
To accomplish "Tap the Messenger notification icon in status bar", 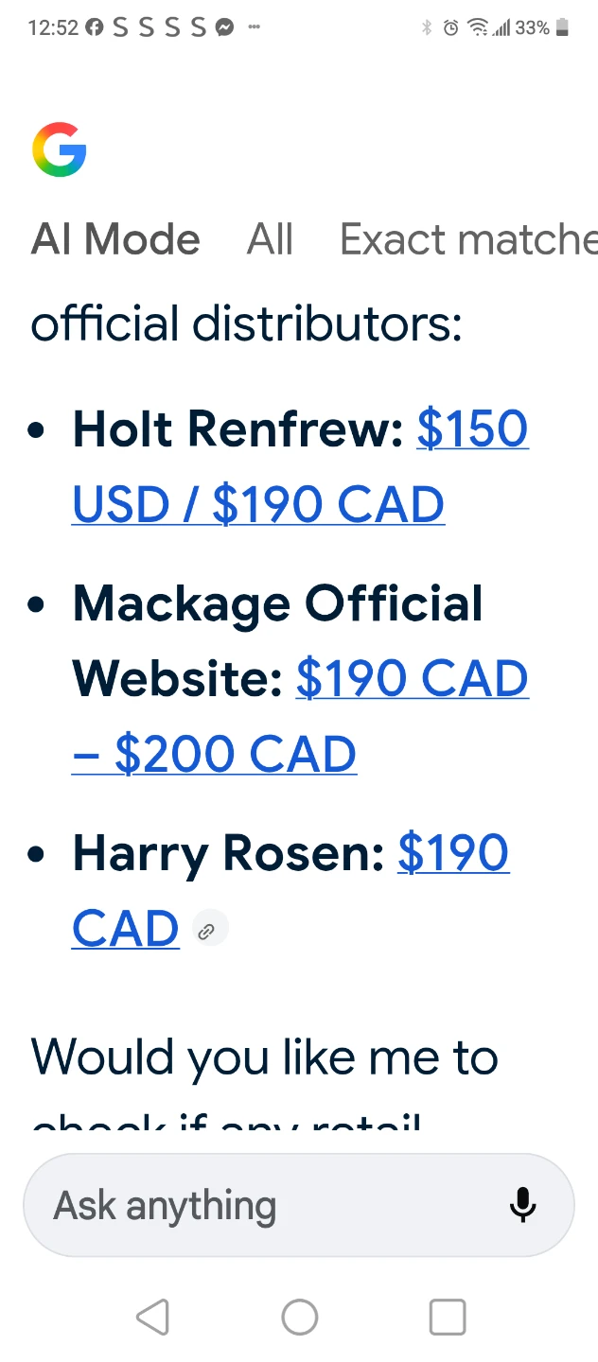I will coord(224,27).
